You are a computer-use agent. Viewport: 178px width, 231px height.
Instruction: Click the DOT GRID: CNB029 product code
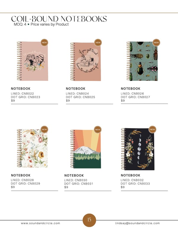[26, 184]
